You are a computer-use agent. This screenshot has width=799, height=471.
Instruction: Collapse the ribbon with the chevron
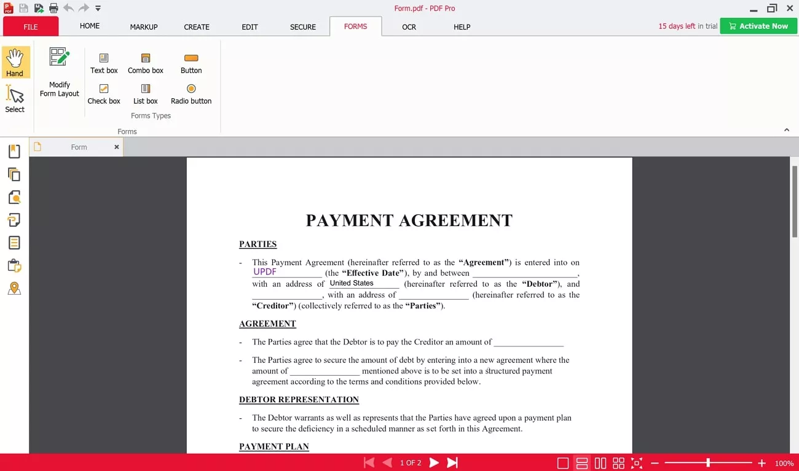pyautogui.click(x=787, y=130)
